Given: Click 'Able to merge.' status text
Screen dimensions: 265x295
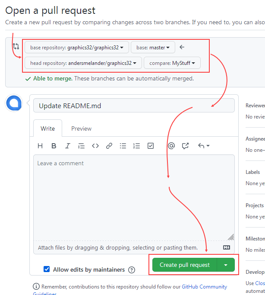Looking at the screenshot, I should (53, 78).
